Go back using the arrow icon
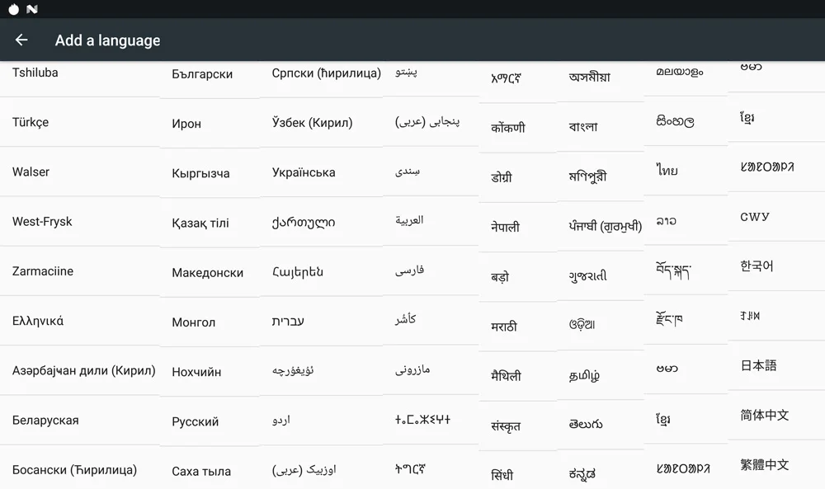The height and width of the screenshot is (489, 825). pyautogui.click(x=21, y=40)
